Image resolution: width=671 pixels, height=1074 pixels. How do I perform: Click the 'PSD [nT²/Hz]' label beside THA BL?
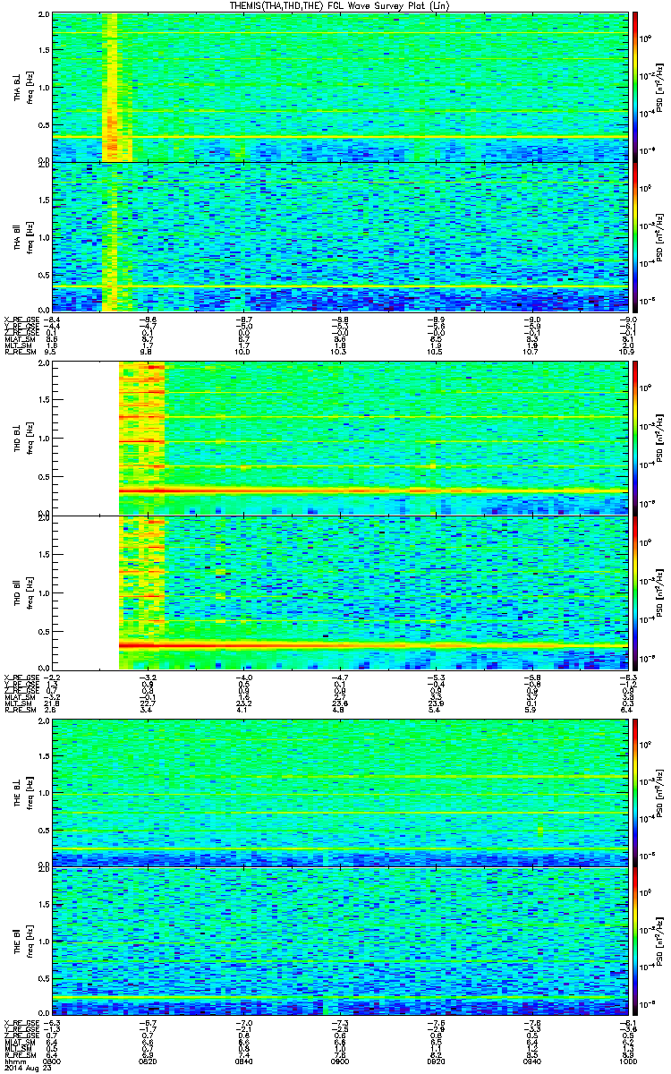(659, 87)
